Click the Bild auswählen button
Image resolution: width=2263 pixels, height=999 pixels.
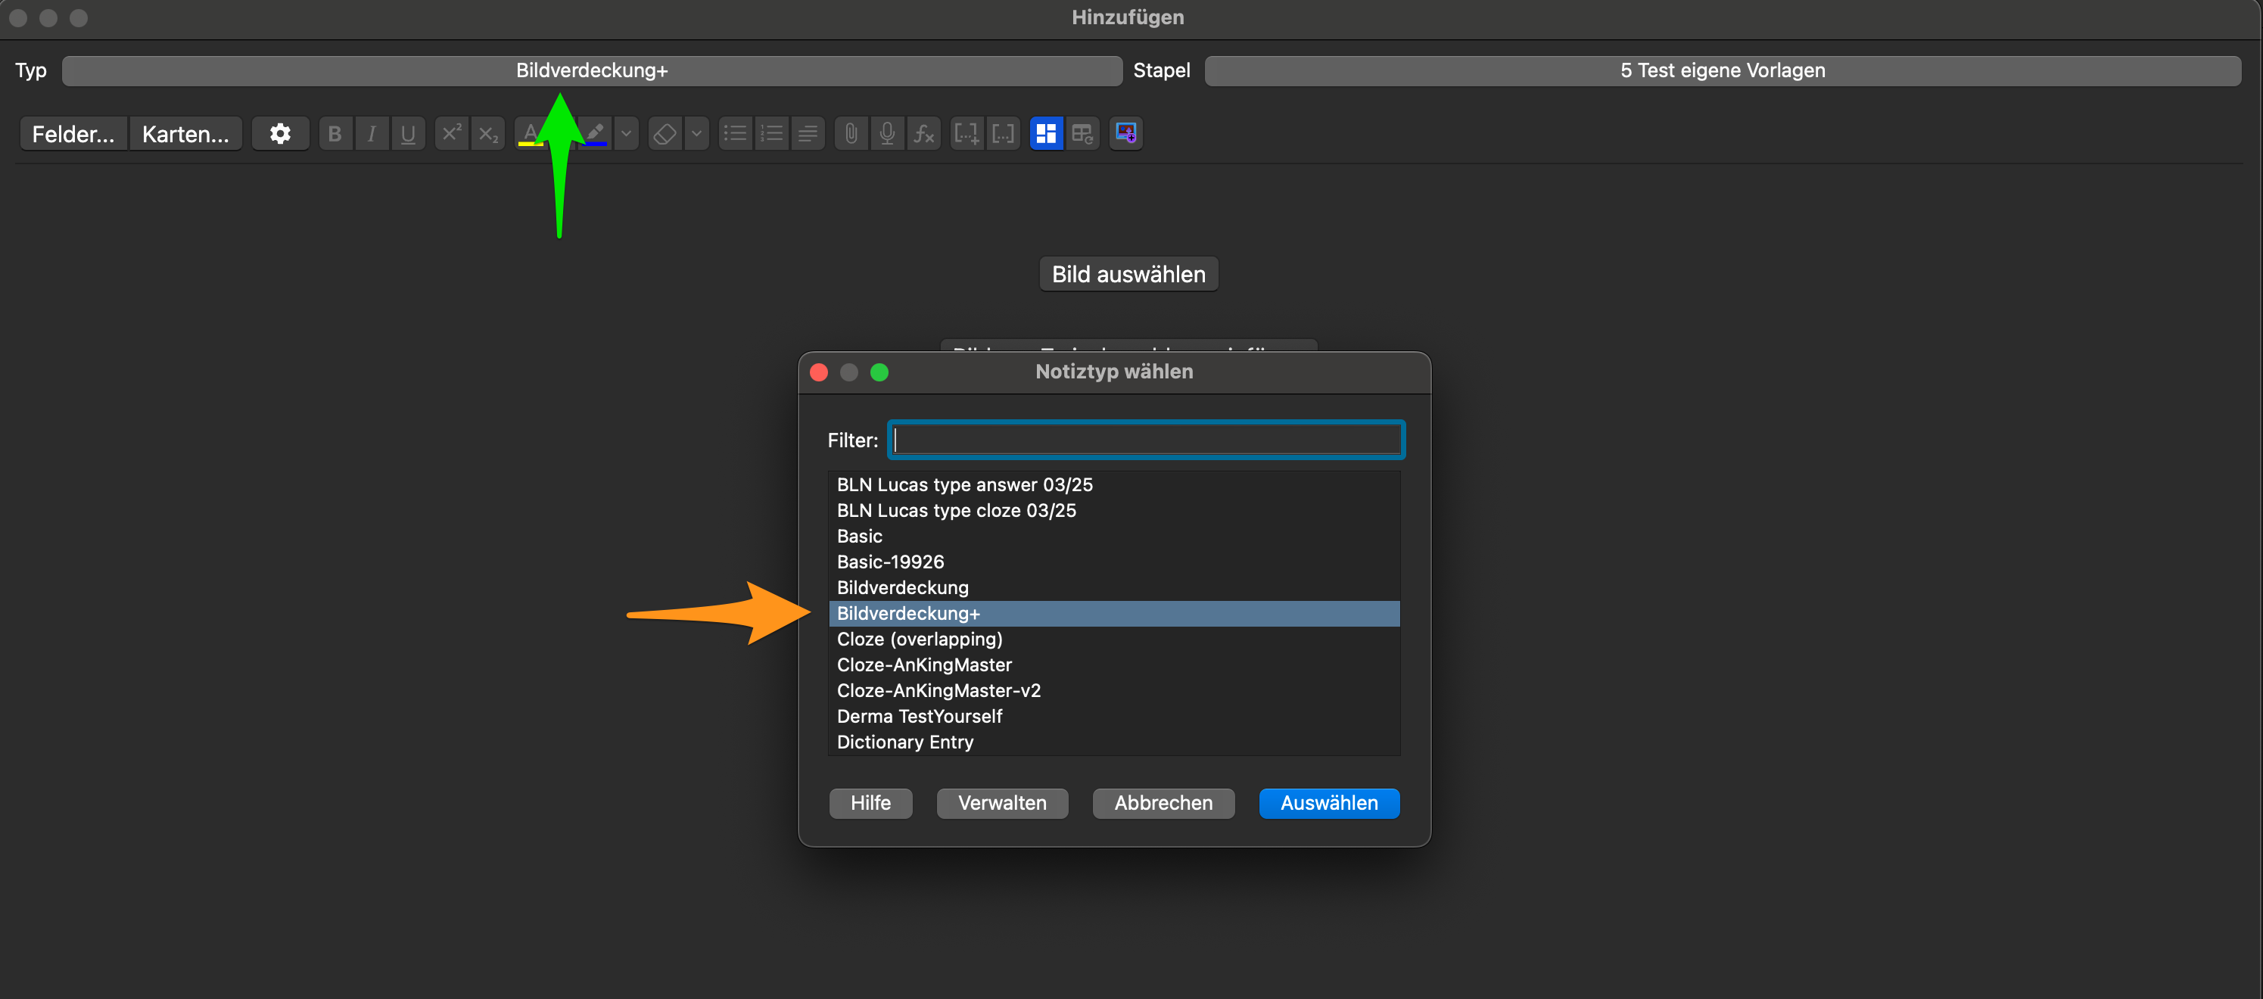(1128, 274)
